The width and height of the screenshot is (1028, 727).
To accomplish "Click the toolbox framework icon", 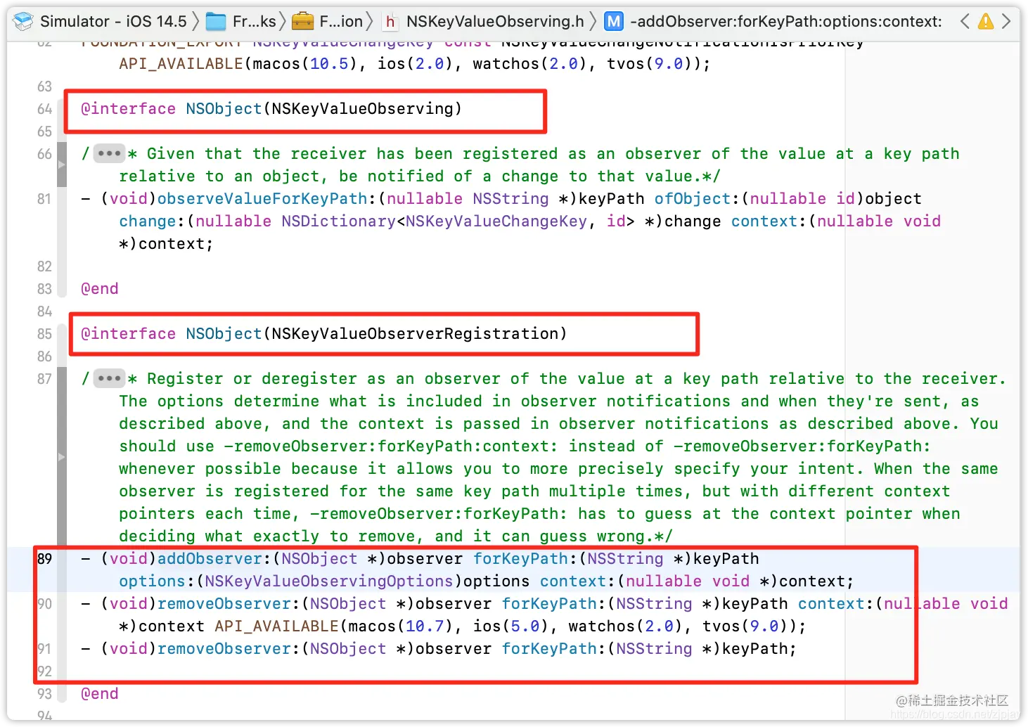I will pos(302,22).
